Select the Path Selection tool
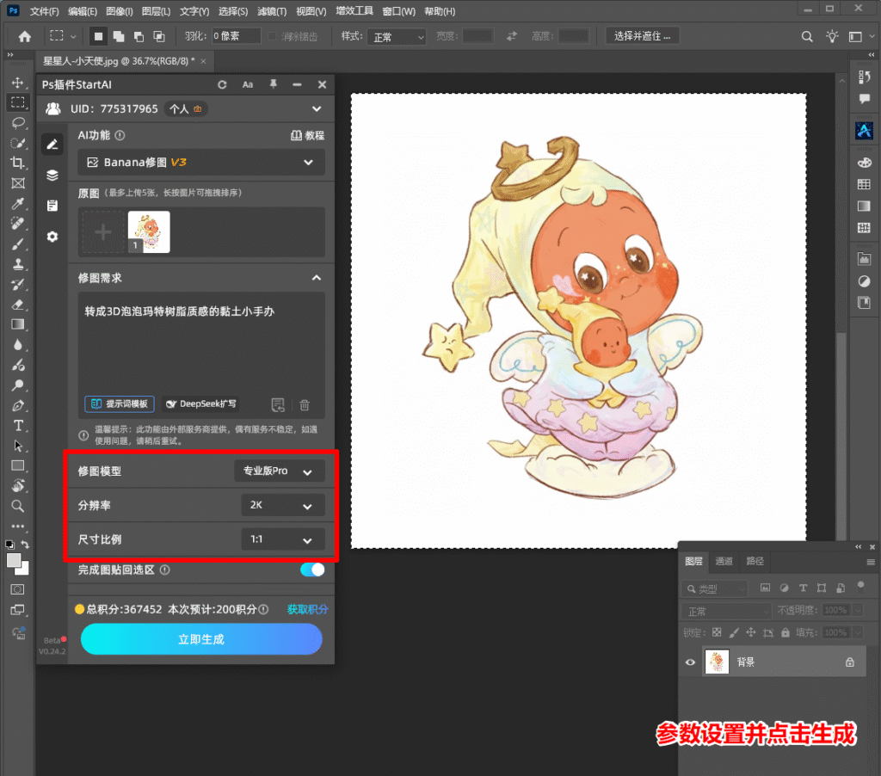This screenshot has height=776, width=881. click(18, 446)
